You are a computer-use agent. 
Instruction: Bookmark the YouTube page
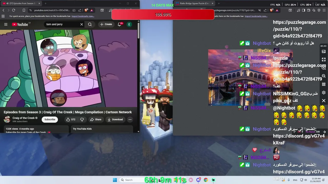coord(24,10)
